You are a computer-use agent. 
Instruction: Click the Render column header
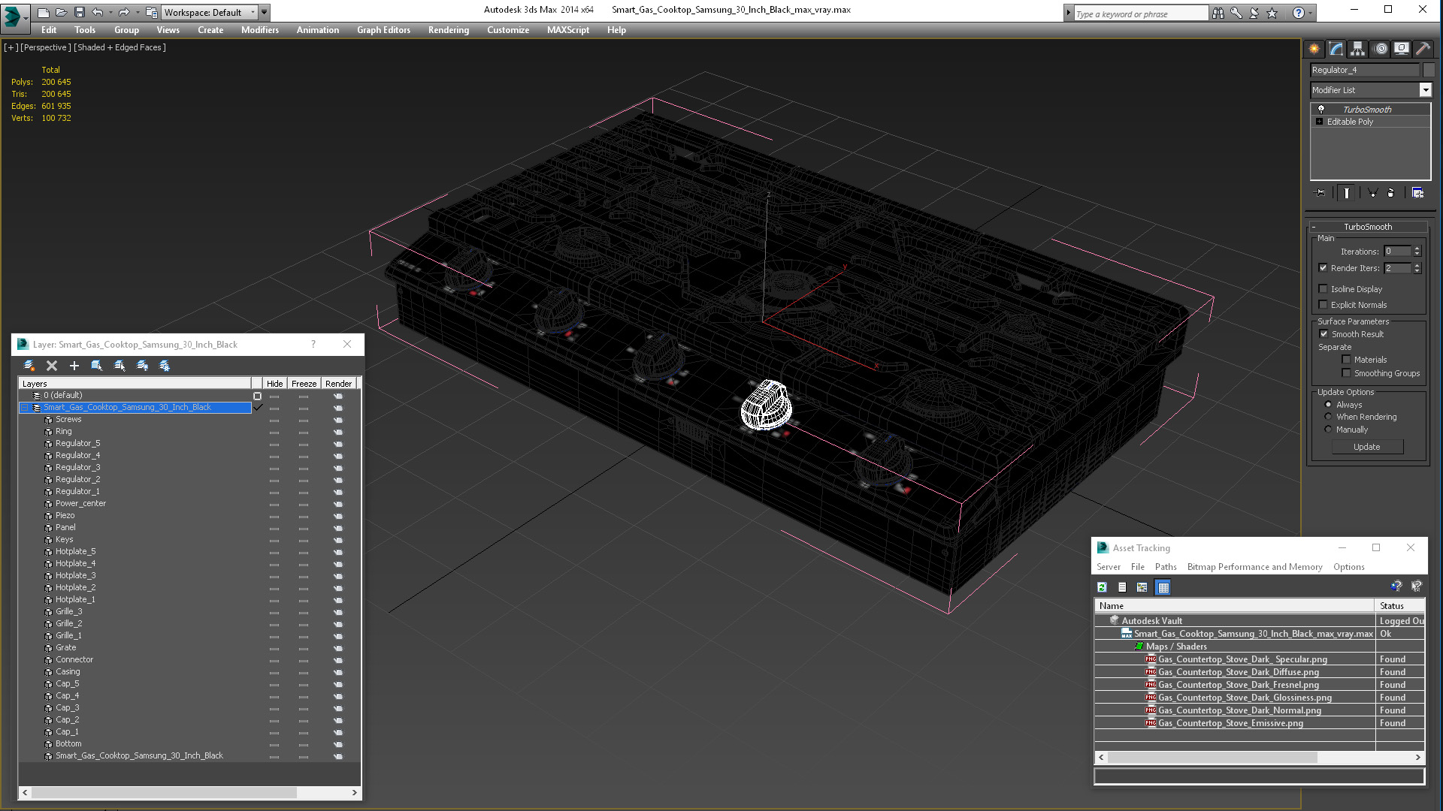point(338,384)
